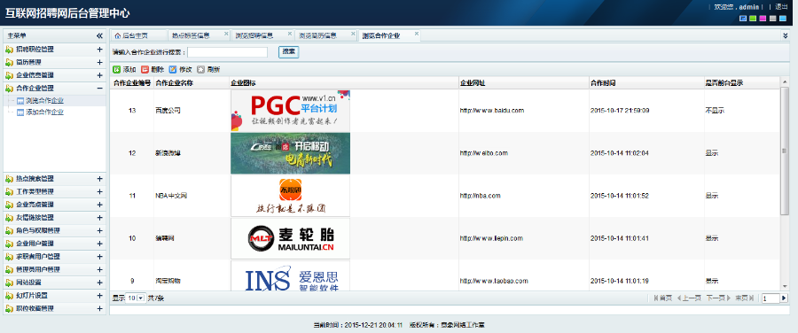Click the home icon on 后台主页 tab
Viewport: 798px width, 333px height.
(x=118, y=36)
